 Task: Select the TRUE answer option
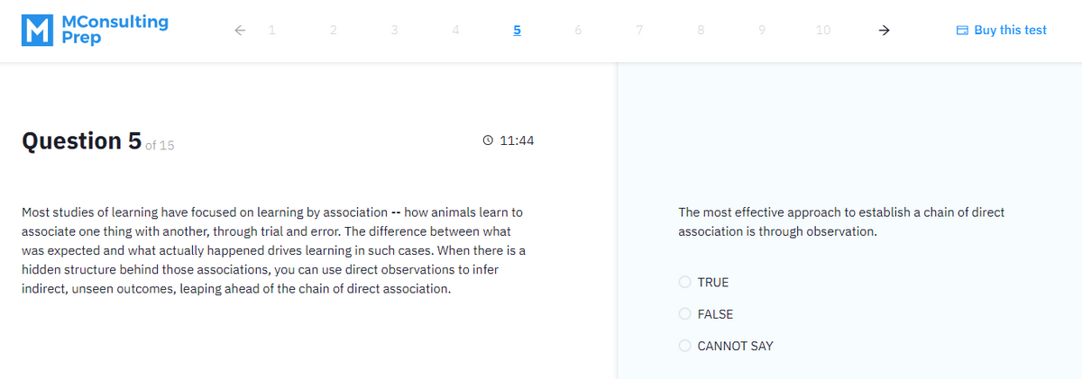685,283
